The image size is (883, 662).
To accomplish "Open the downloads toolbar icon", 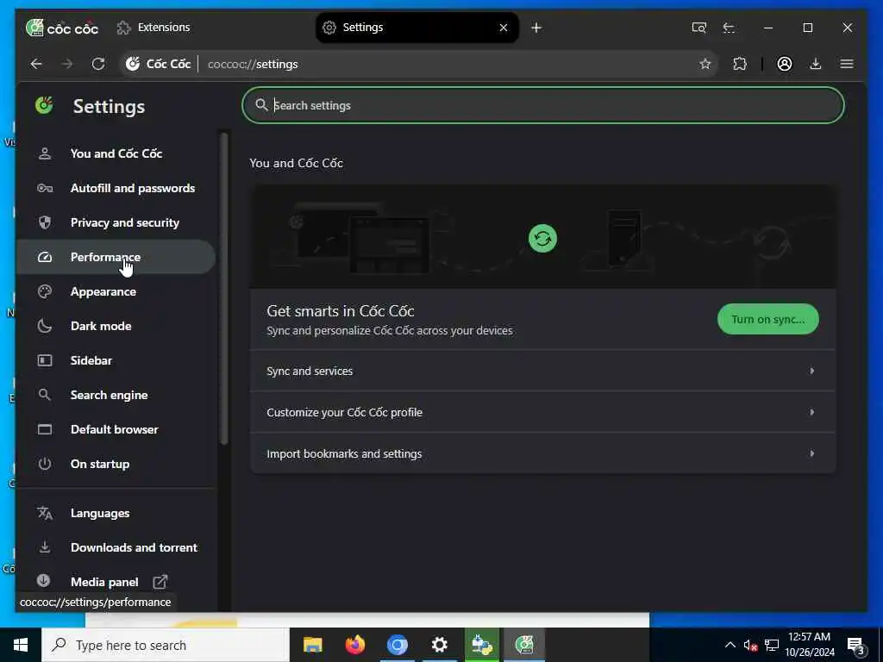I will 816,64.
